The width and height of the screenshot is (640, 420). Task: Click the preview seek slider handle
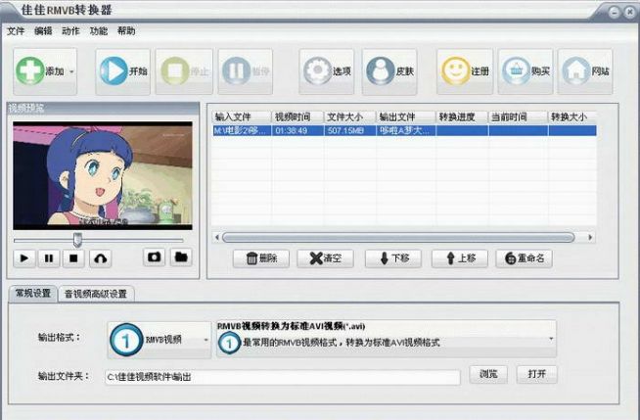[x=77, y=240]
